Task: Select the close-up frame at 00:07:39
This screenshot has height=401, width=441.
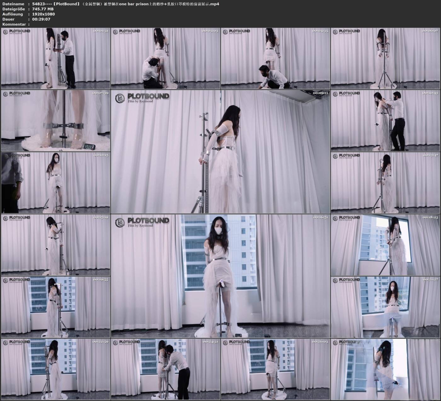Action: click(x=55, y=120)
